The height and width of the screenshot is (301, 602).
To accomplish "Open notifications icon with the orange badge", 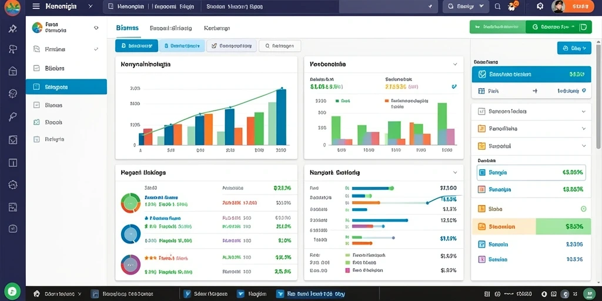I will coord(512,6).
